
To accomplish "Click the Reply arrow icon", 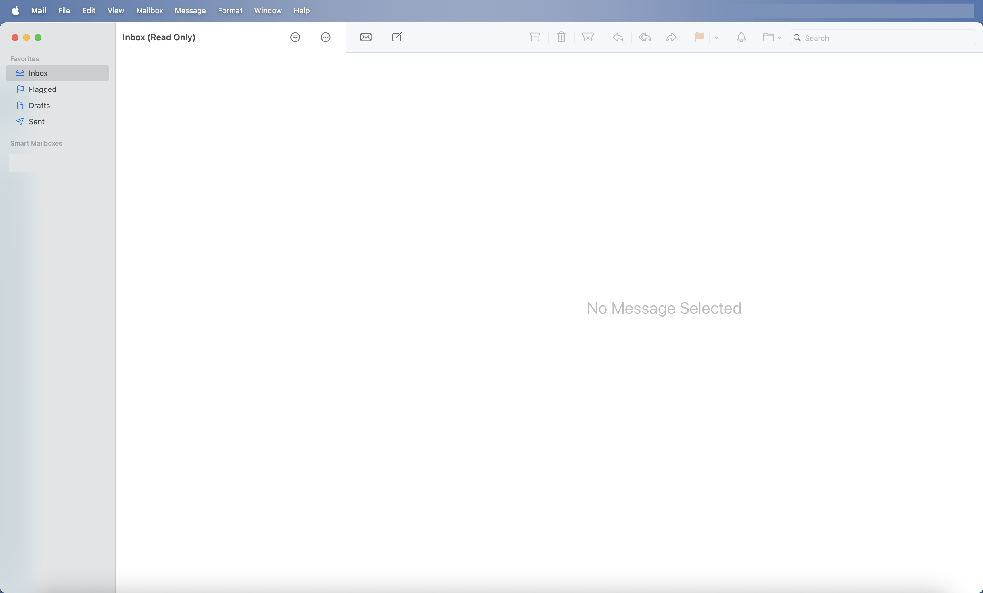I will point(618,37).
